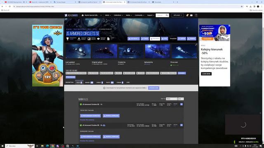Click the info icon in download cap notice
Screen dimensions: 264x148
pos(104,88)
